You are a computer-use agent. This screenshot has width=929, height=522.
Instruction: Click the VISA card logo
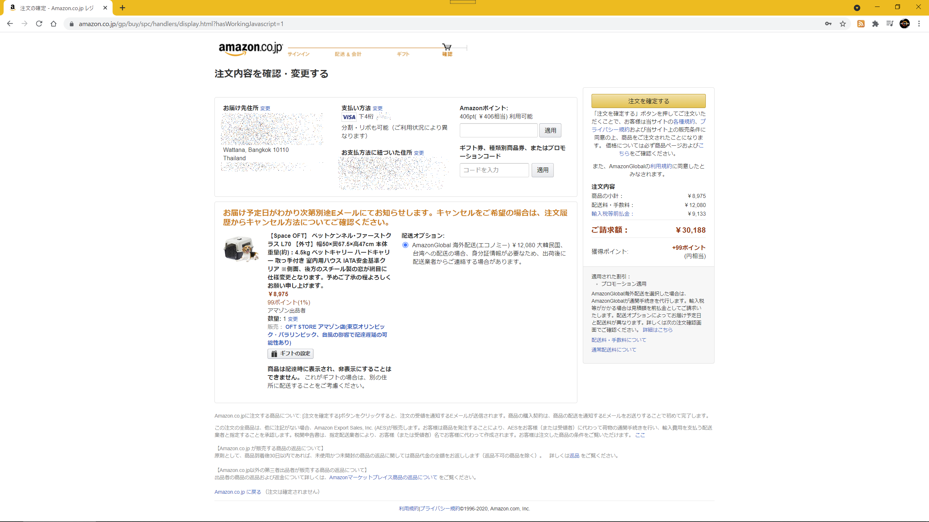coord(349,117)
